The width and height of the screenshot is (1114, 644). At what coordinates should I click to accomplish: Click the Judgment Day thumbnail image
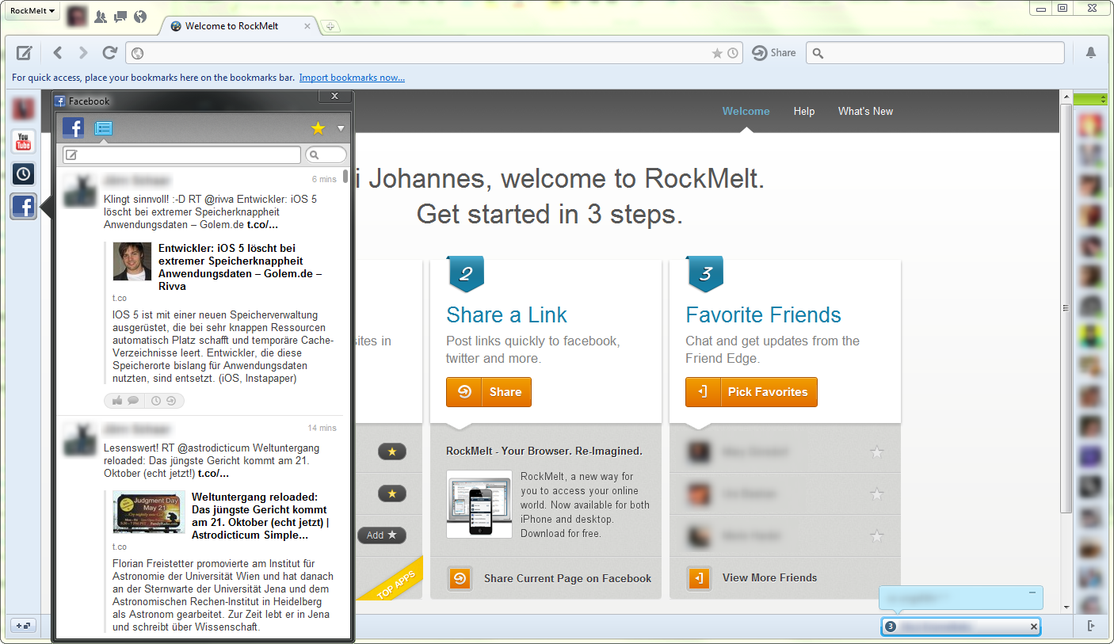pos(149,511)
